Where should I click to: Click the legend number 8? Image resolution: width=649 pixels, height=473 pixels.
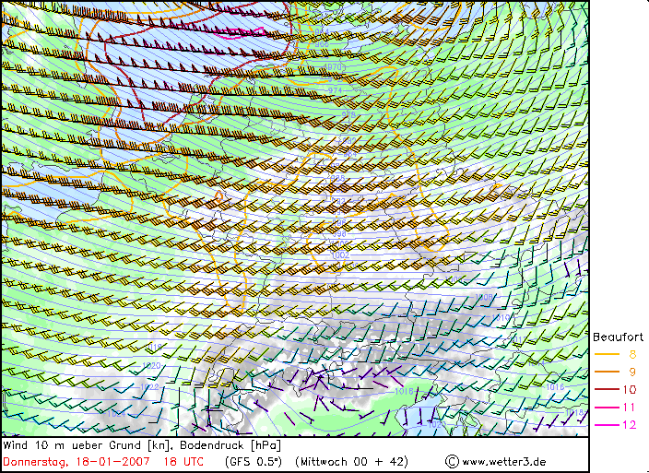(x=632, y=354)
